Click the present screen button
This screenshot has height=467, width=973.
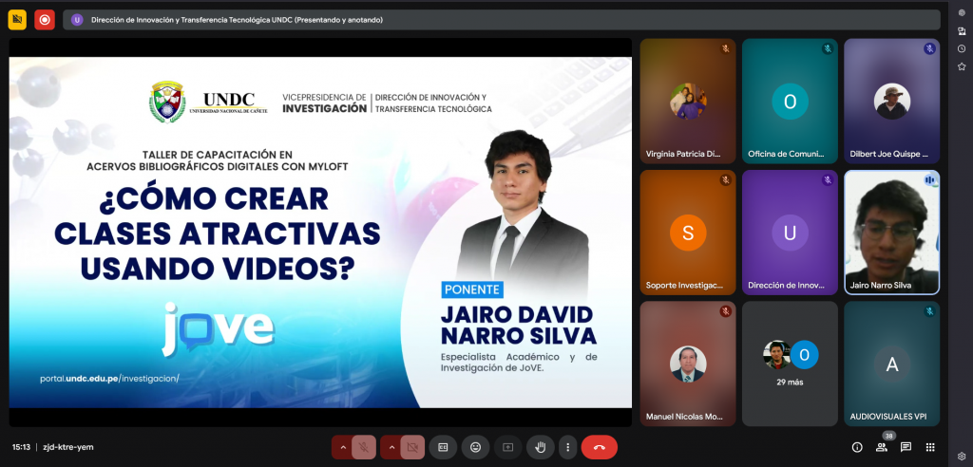[507, 447]
